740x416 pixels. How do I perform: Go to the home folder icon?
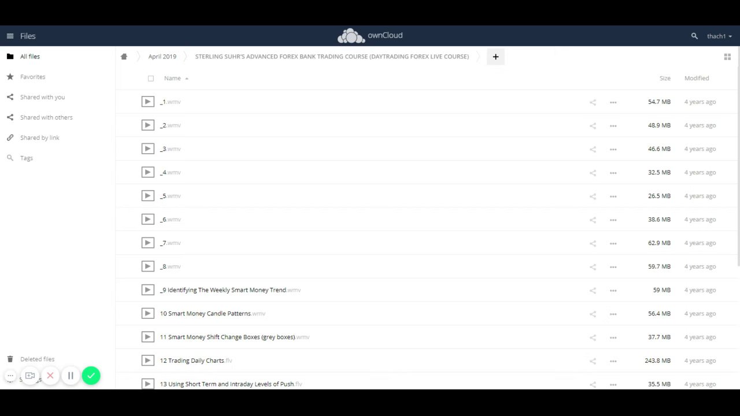pos(124,57)
